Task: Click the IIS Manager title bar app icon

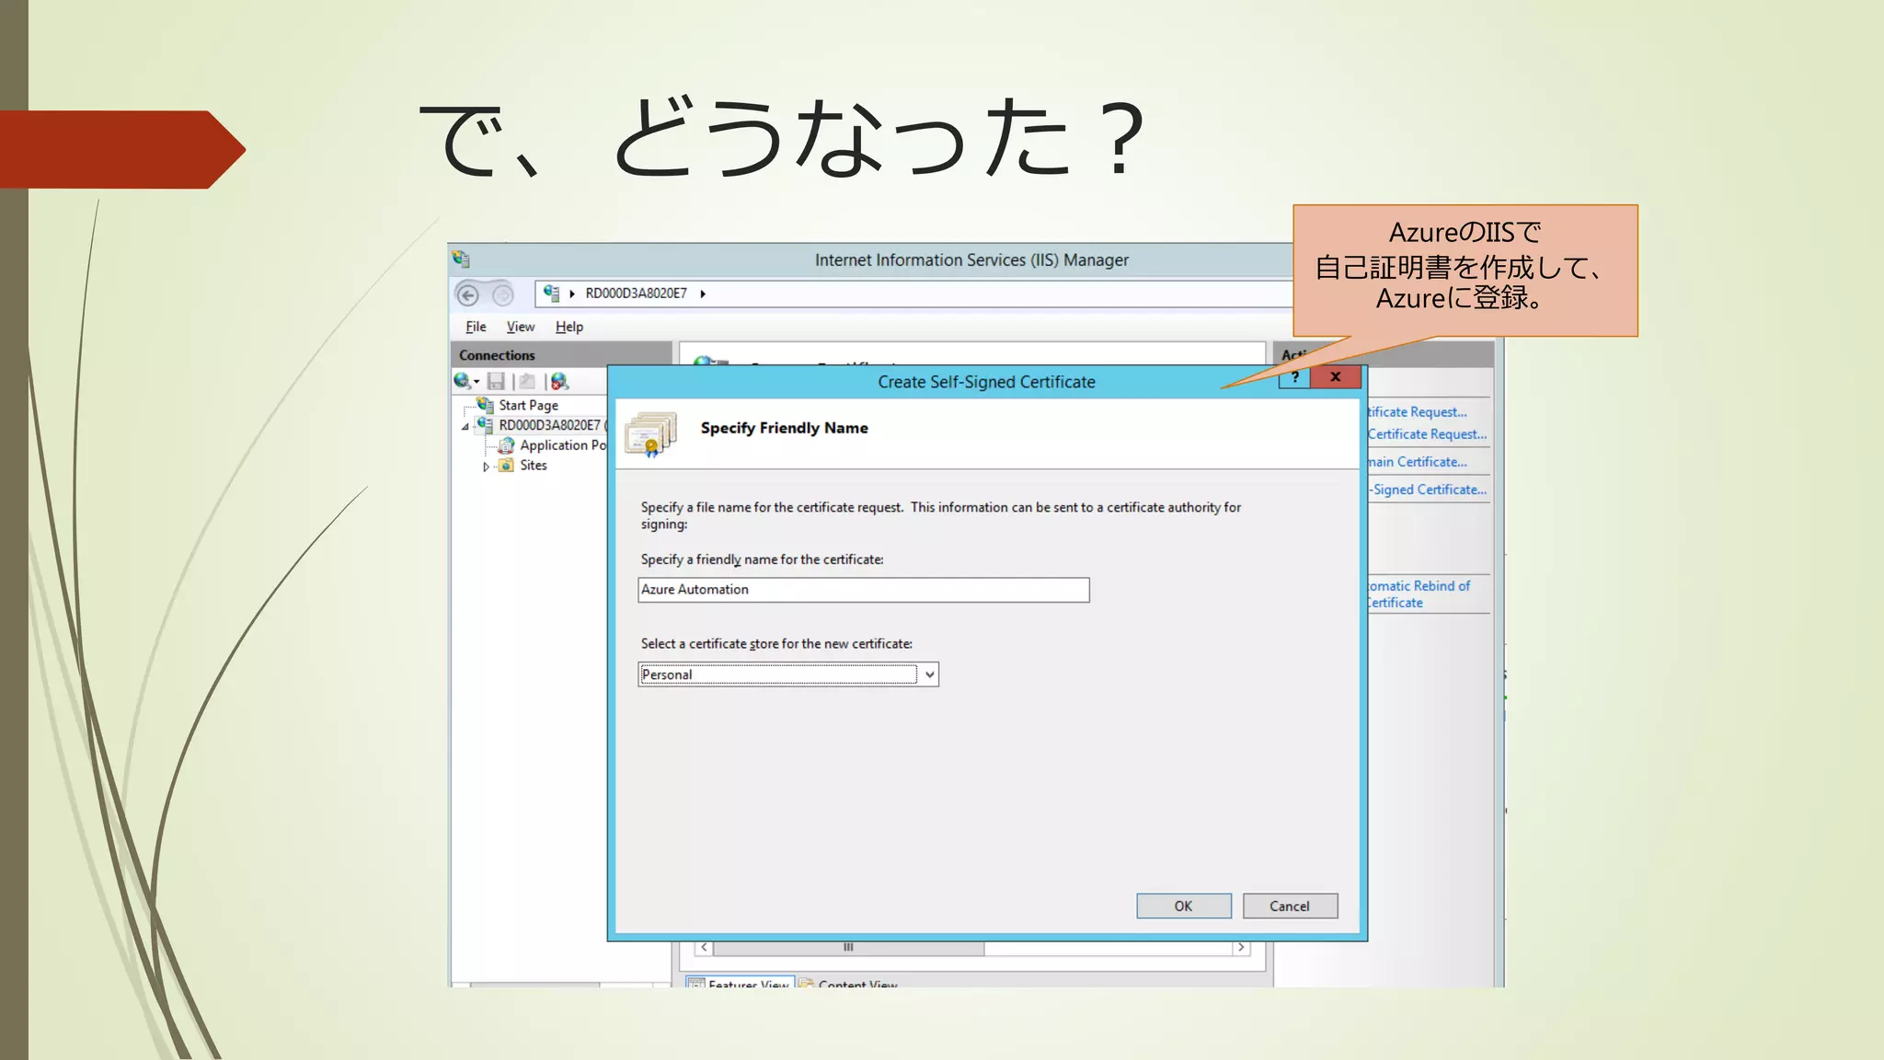Action: [461, 259]
